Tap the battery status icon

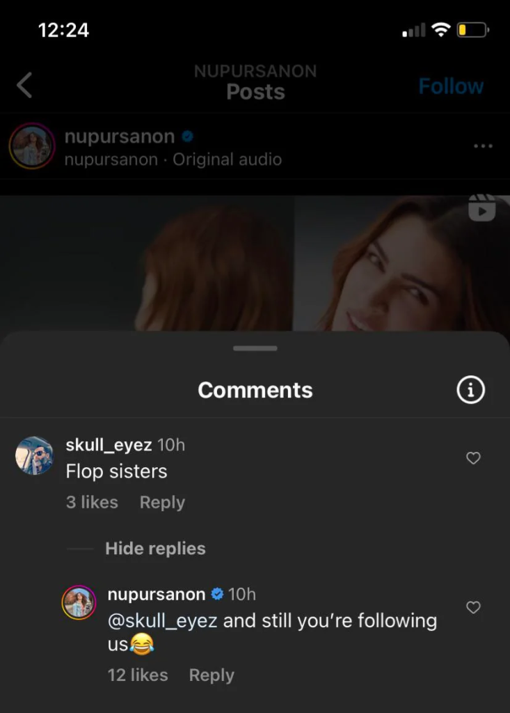click(x=472, y=30)
